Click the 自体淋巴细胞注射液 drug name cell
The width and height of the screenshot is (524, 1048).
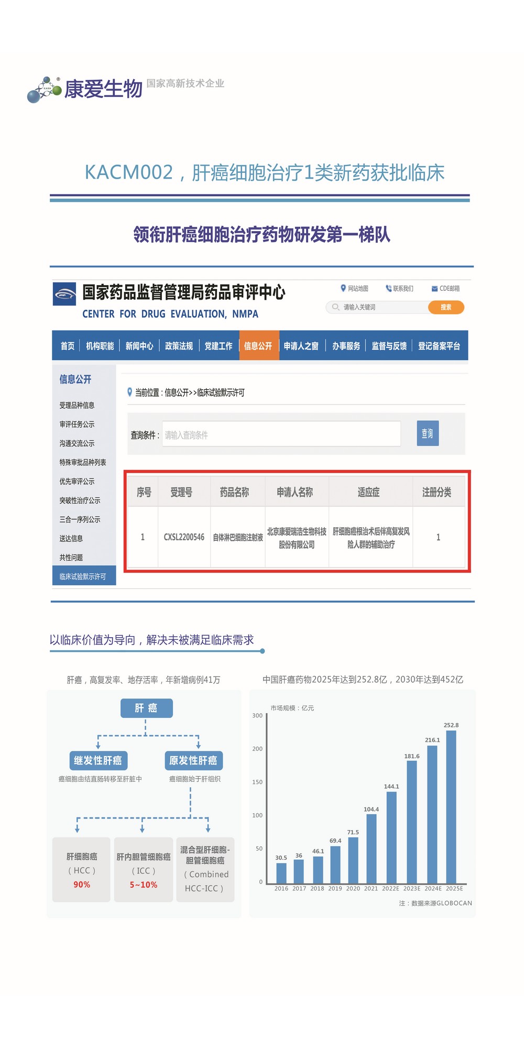(x=238, y=537)
